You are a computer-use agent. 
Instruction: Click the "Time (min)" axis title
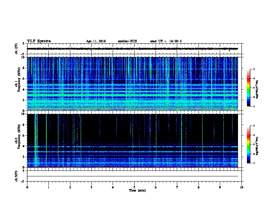pos(137,190)
